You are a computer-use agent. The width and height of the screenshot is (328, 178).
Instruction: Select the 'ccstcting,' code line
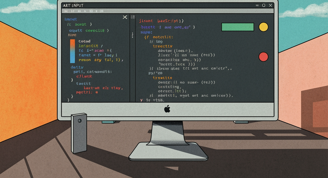[x=169, y=87]
